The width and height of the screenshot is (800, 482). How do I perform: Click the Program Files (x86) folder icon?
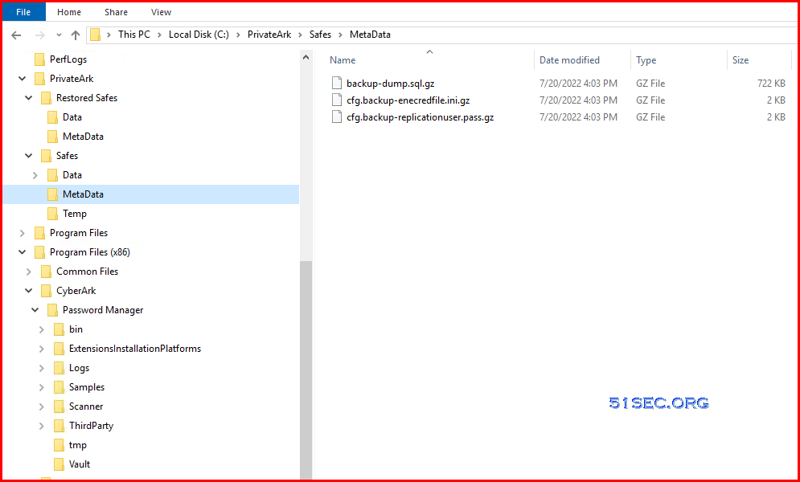pos(39,252)
